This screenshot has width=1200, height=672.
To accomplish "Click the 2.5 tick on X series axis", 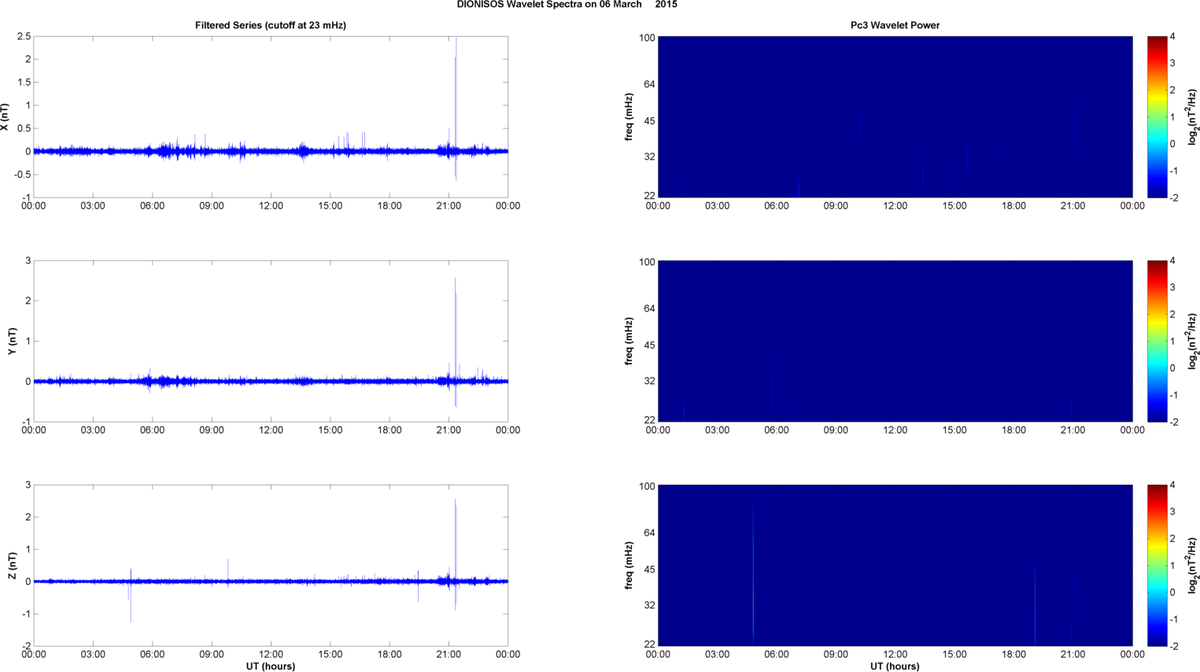I will (23, 37).
